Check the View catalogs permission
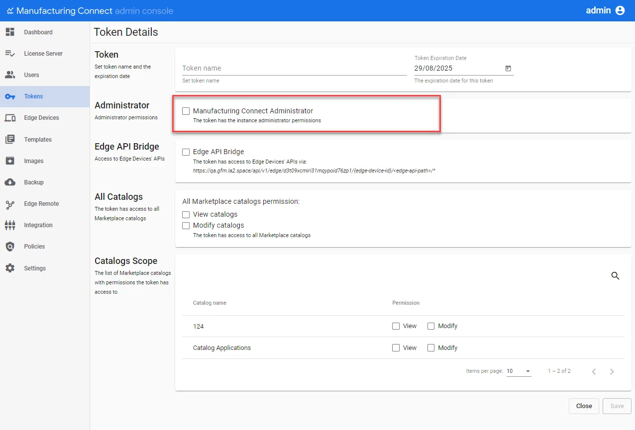 pyautogui.click(x=186, y=215)
